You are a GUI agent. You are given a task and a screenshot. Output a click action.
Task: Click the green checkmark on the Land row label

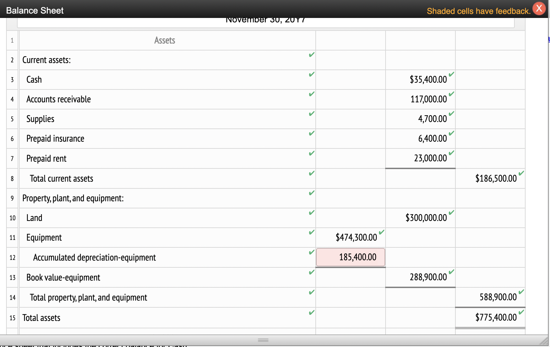click(x=312, y=212)
